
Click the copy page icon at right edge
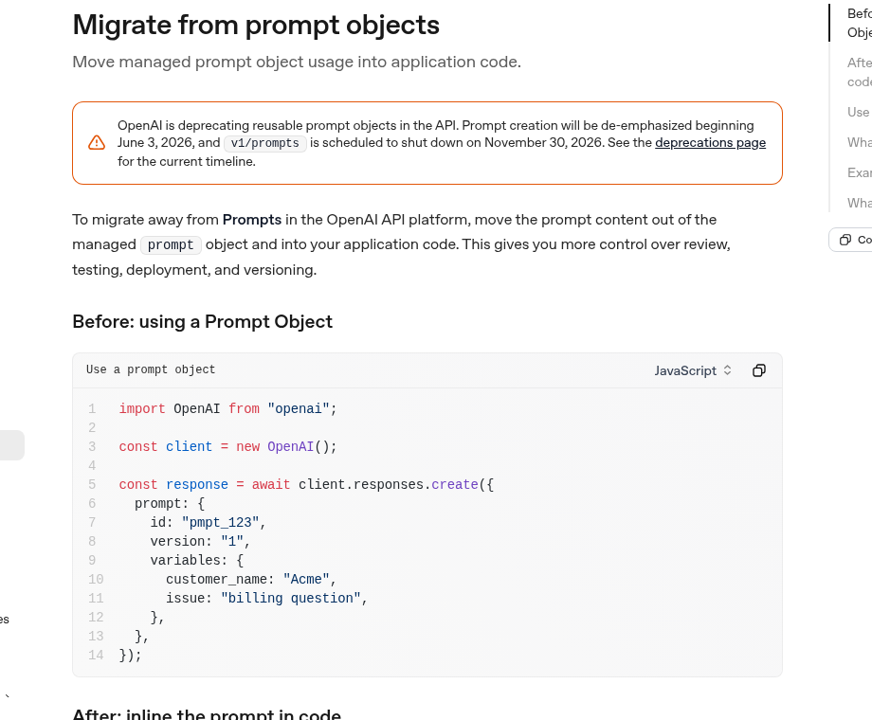tap(845, 240)
